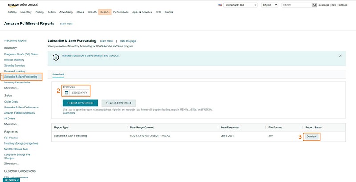This screenshot has height=182, width=356.
Task: Open the Inventory menu in top navigation
Action: point(26,12)
